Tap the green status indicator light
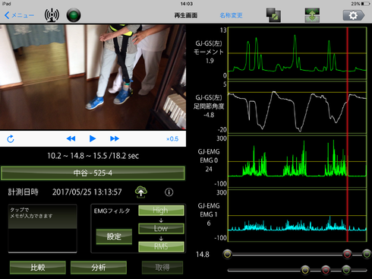 pyautogui.click(x=74, y=15)
